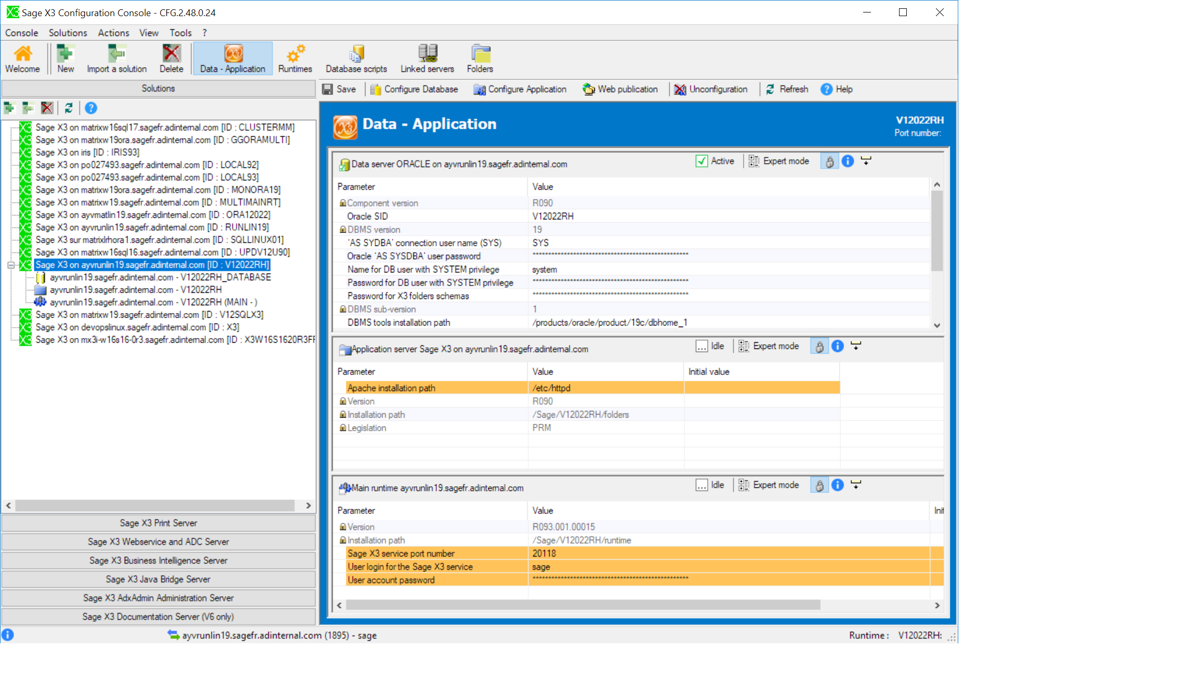Expand Sage X3 Print Server section

158,523
